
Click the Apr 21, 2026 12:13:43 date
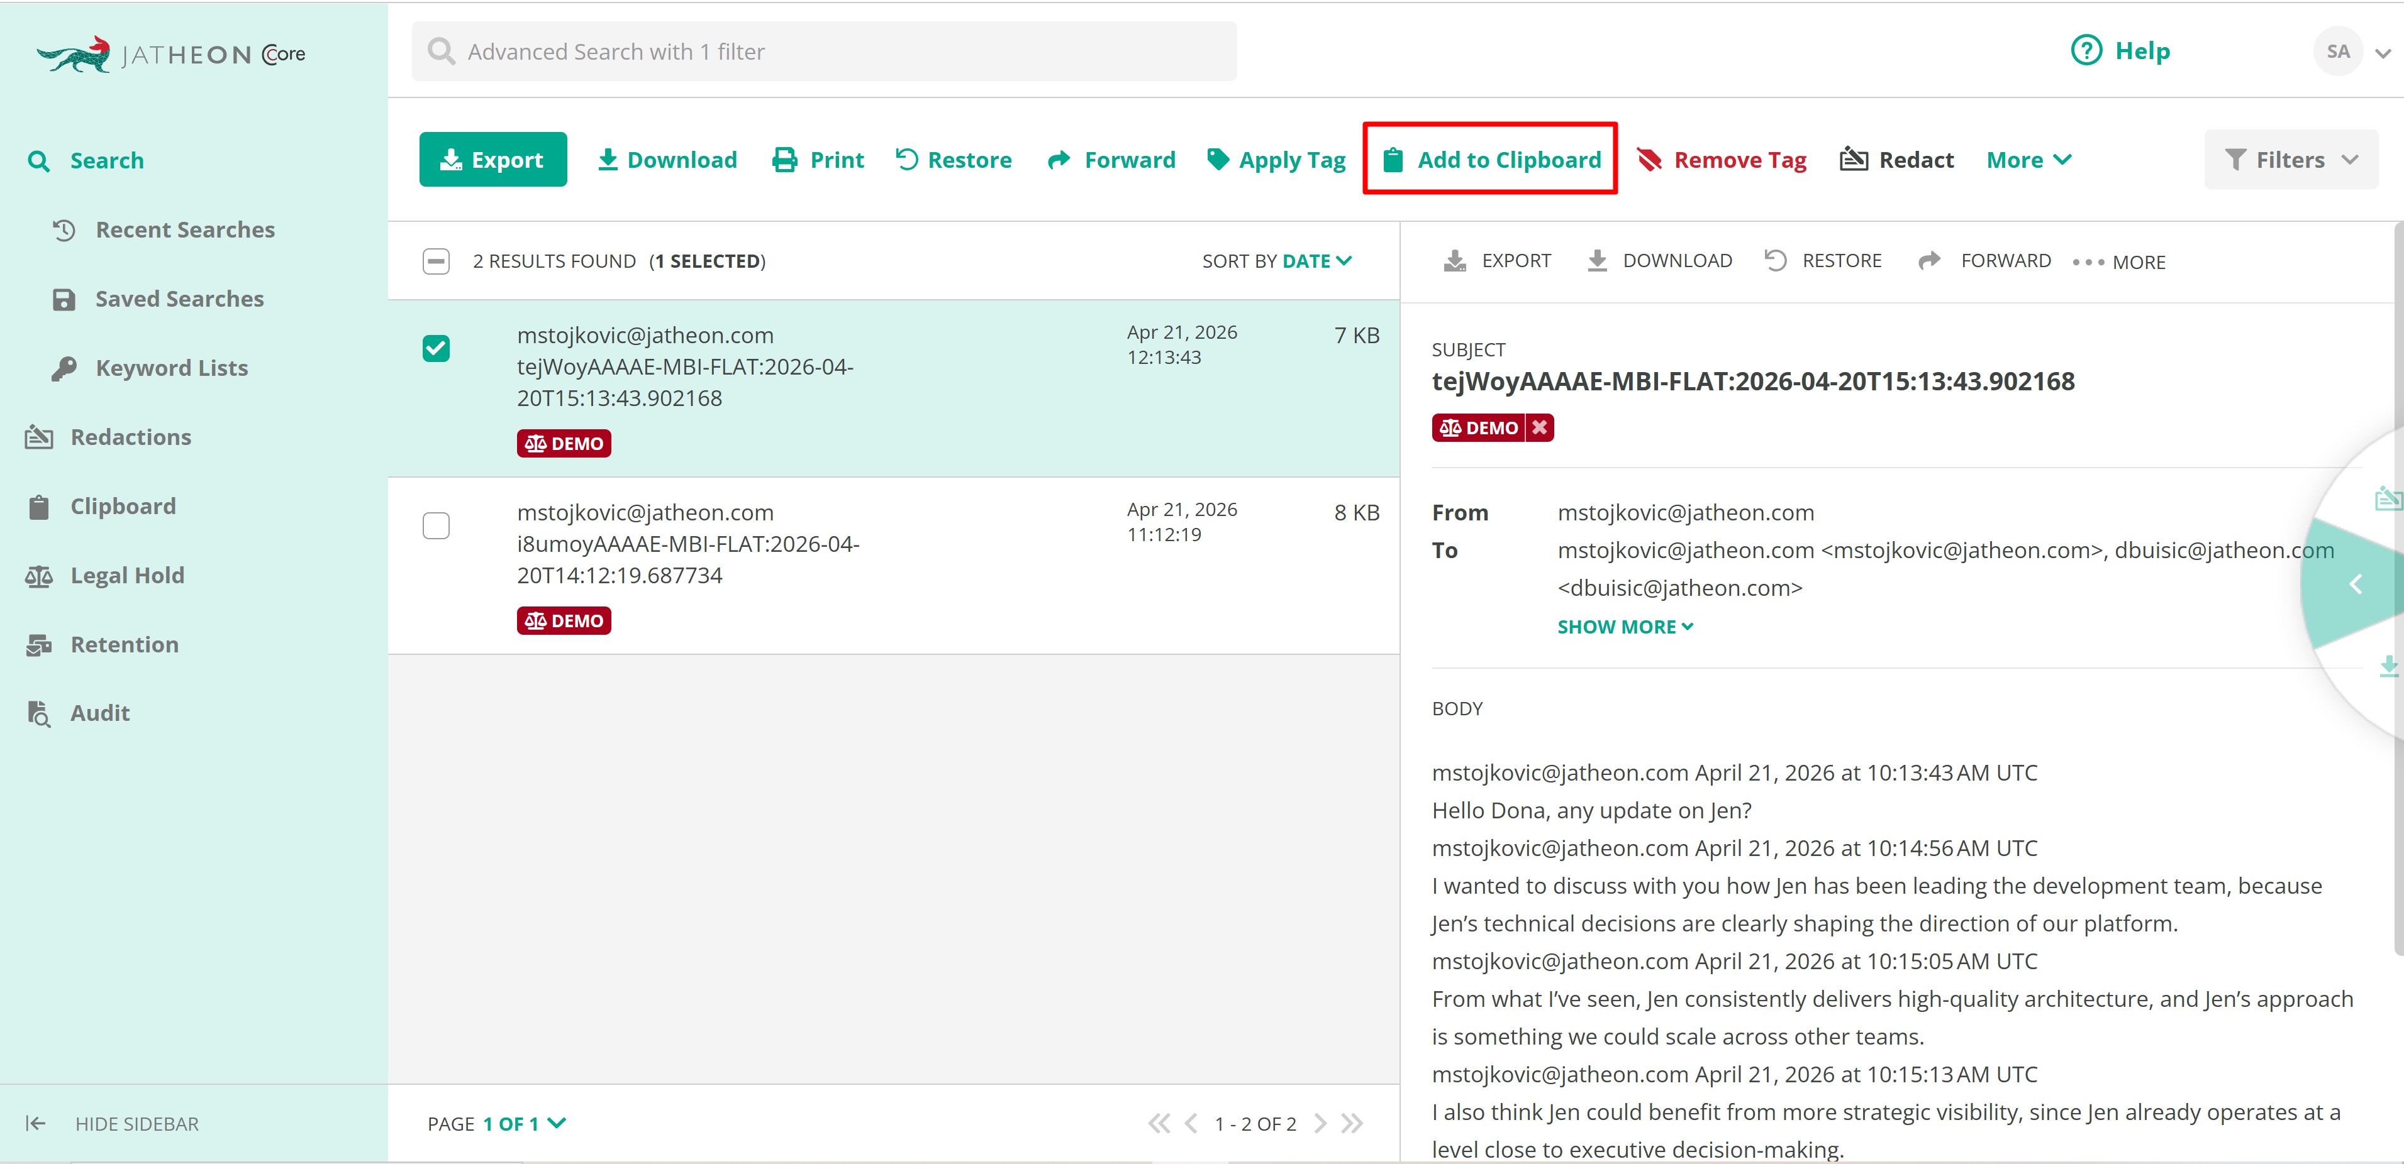[1181, 344]
